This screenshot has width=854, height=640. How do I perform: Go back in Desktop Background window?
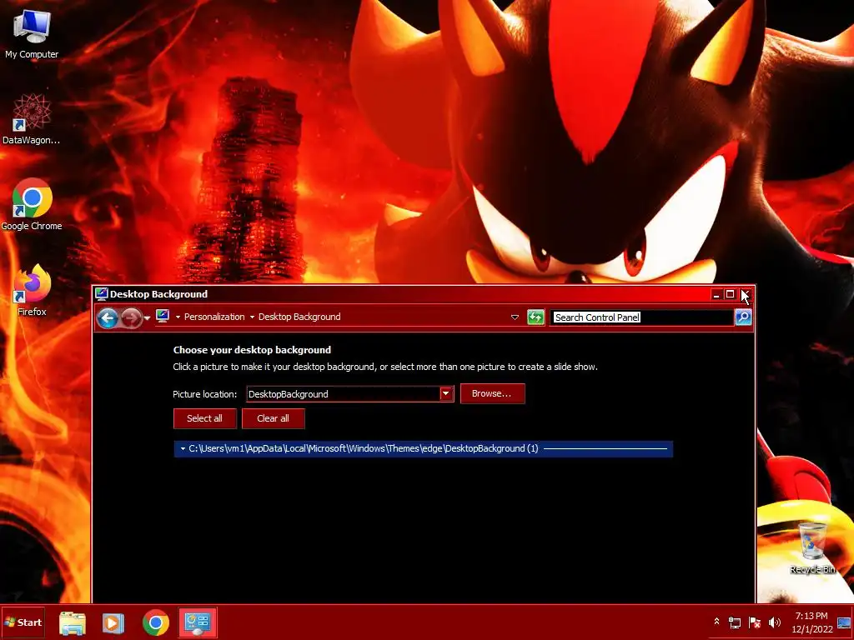click(108, 317)
